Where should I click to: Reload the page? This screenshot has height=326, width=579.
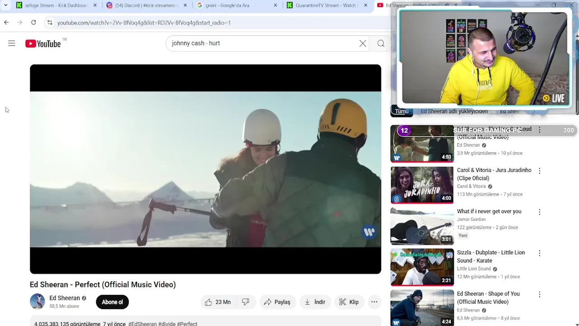pos(33,22)
